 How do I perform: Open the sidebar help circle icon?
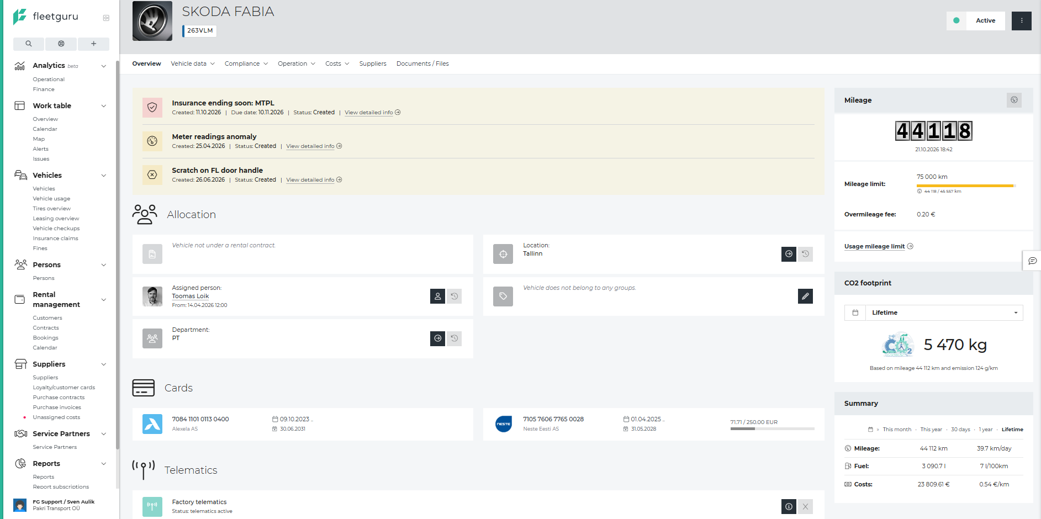tap(61, 44)
